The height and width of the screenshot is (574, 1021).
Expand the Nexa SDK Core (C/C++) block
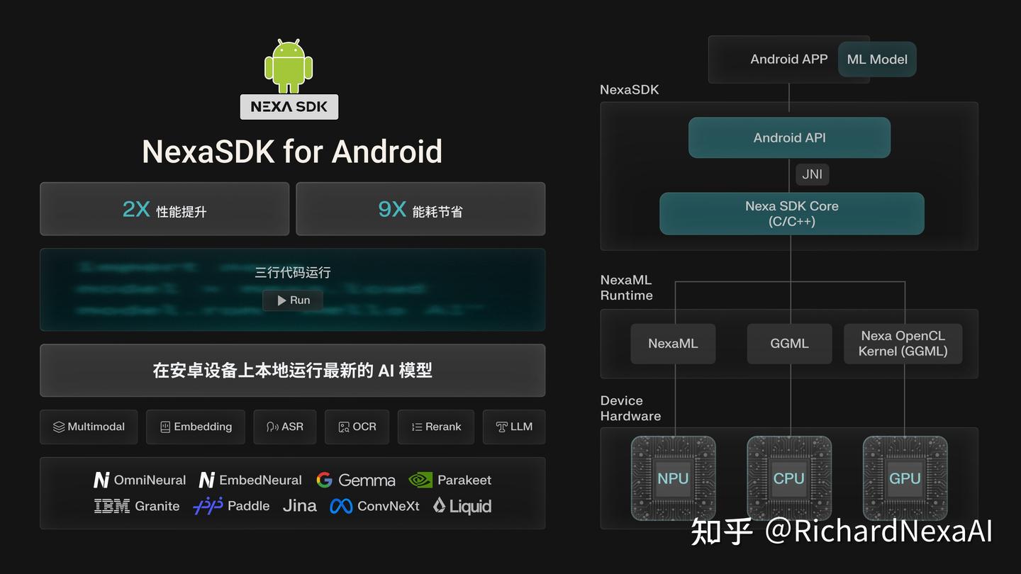coord(791,213)
